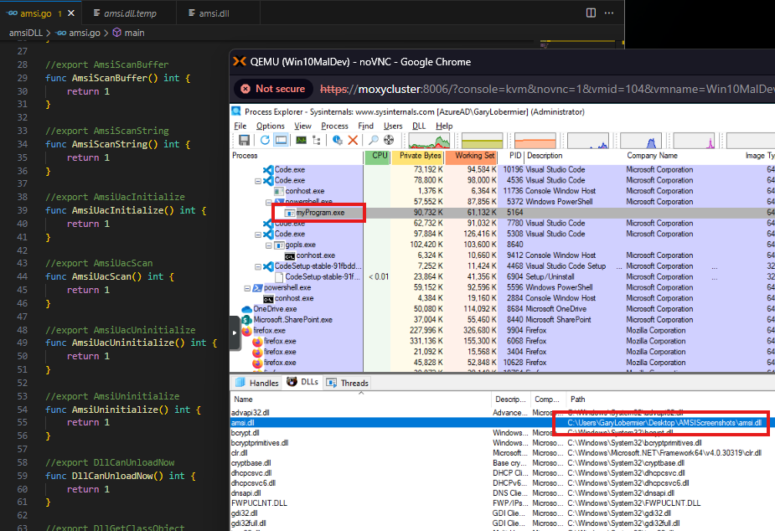The image size is (775, 531).
Task: Select the FWPUCLNT.DLL row in DLL list
Action: pos(502,503)
